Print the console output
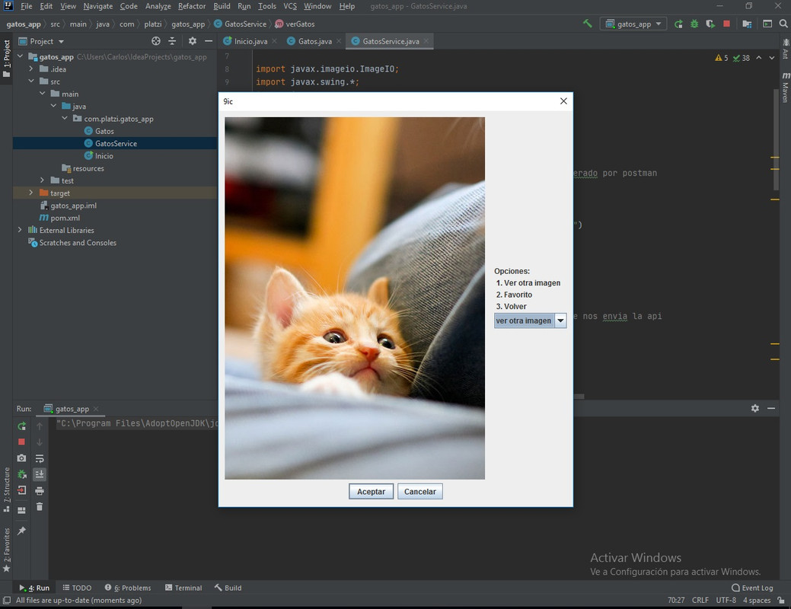Viewport: 791px width, 609px height. tap(40, 490)
